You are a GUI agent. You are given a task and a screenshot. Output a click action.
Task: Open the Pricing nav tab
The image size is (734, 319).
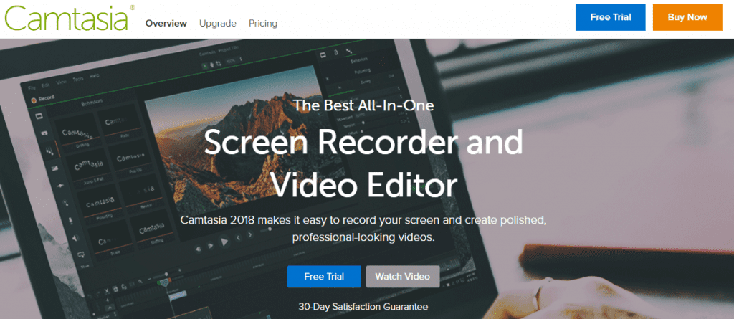click(x=263, y=24)
